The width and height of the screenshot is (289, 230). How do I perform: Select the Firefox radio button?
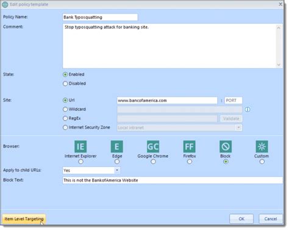pyautogui.click(x=190, y=161)
